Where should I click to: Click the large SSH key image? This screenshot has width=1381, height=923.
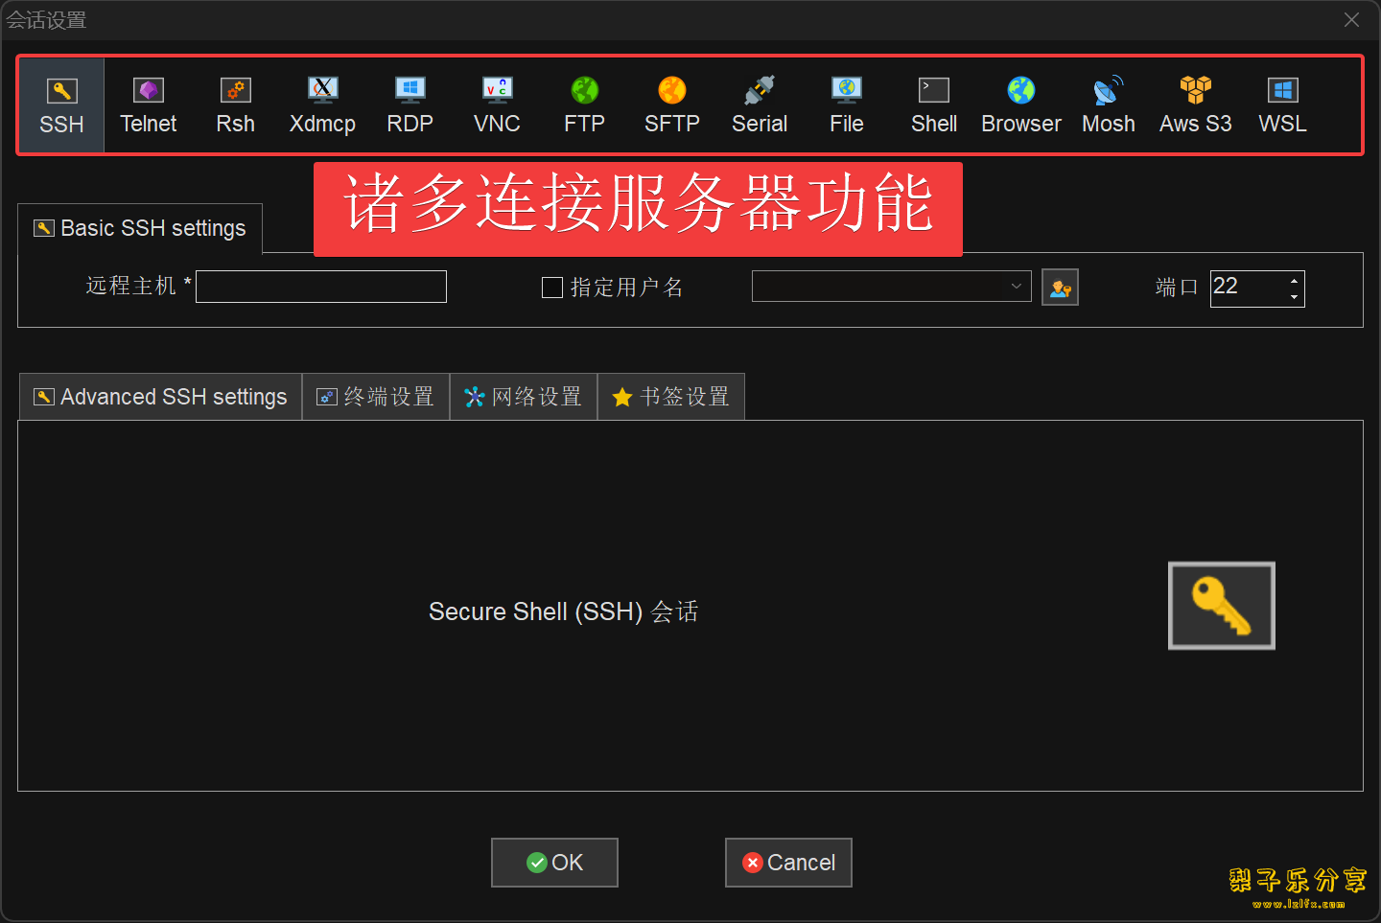point(1222,606)
